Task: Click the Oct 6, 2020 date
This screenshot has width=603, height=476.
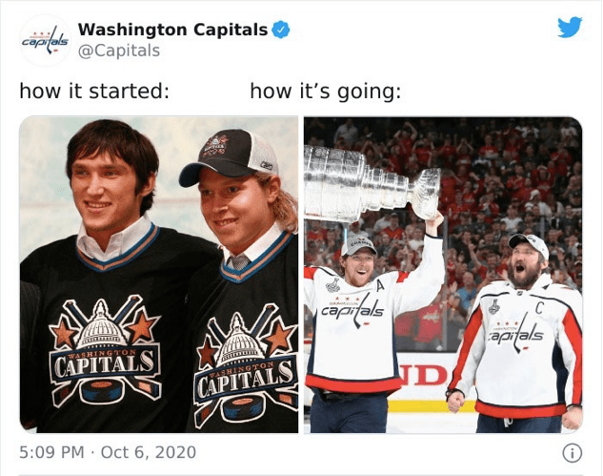Action: tap(149, 452)
